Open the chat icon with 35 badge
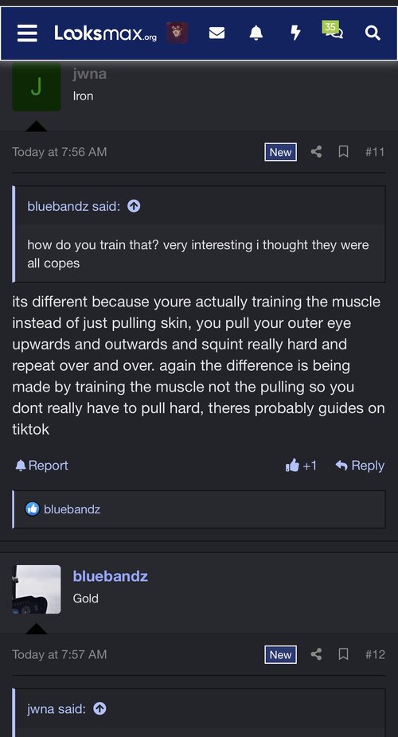This screenshot has height=737, width=398. (x=334, y=30)
